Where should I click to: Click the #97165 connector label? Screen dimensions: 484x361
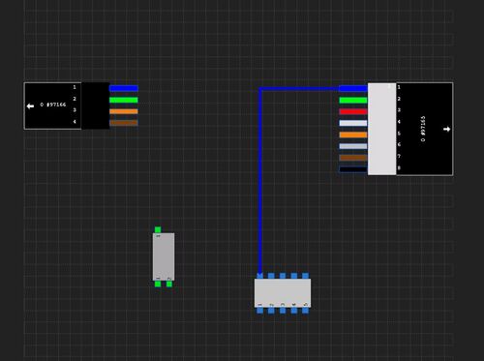point(423,129)
